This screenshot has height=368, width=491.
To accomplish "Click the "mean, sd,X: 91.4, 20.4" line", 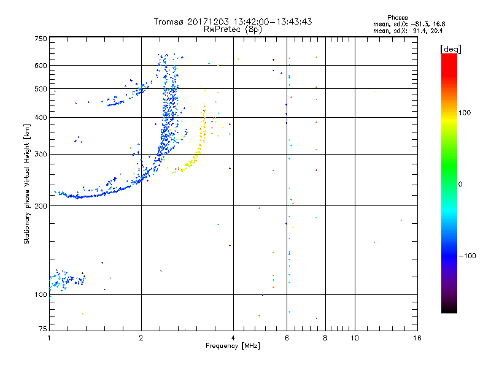I will [408, 31].
